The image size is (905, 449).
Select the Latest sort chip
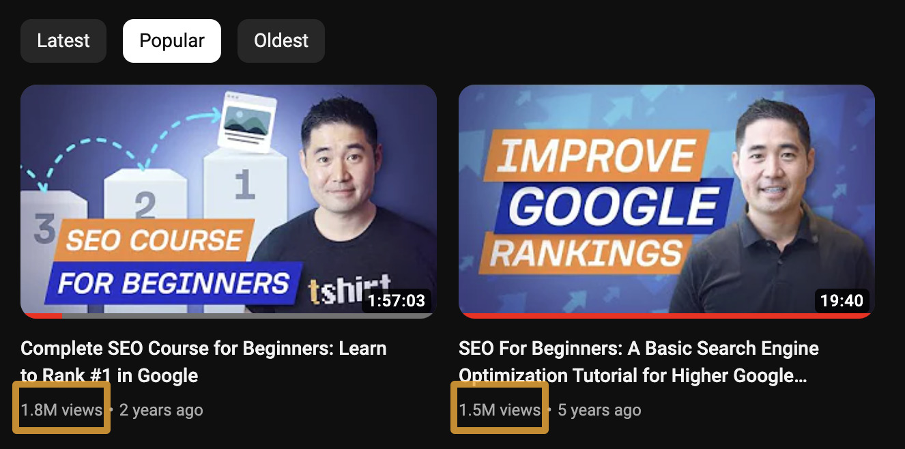click(63, 41)
